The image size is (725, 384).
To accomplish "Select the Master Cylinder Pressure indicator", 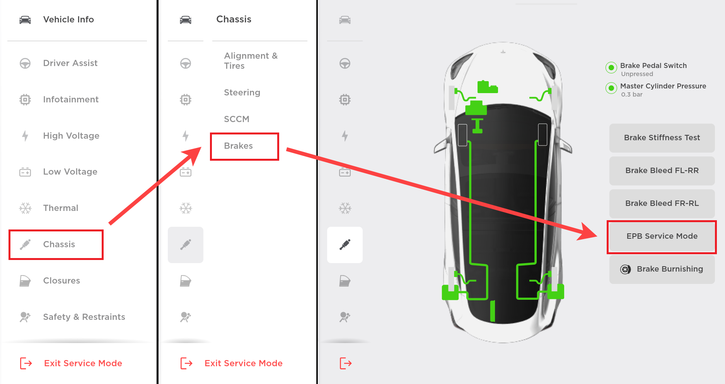I will tap(611, 88).
